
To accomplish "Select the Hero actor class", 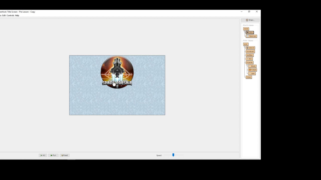I will tap(249, 59).
